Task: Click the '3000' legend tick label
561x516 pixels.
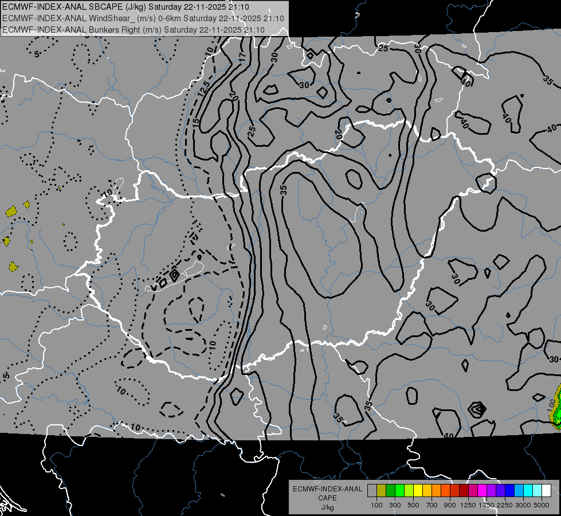Action: (523, 505)
